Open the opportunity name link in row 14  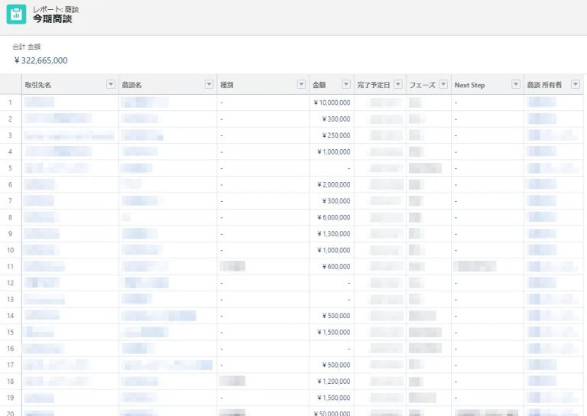159,315
